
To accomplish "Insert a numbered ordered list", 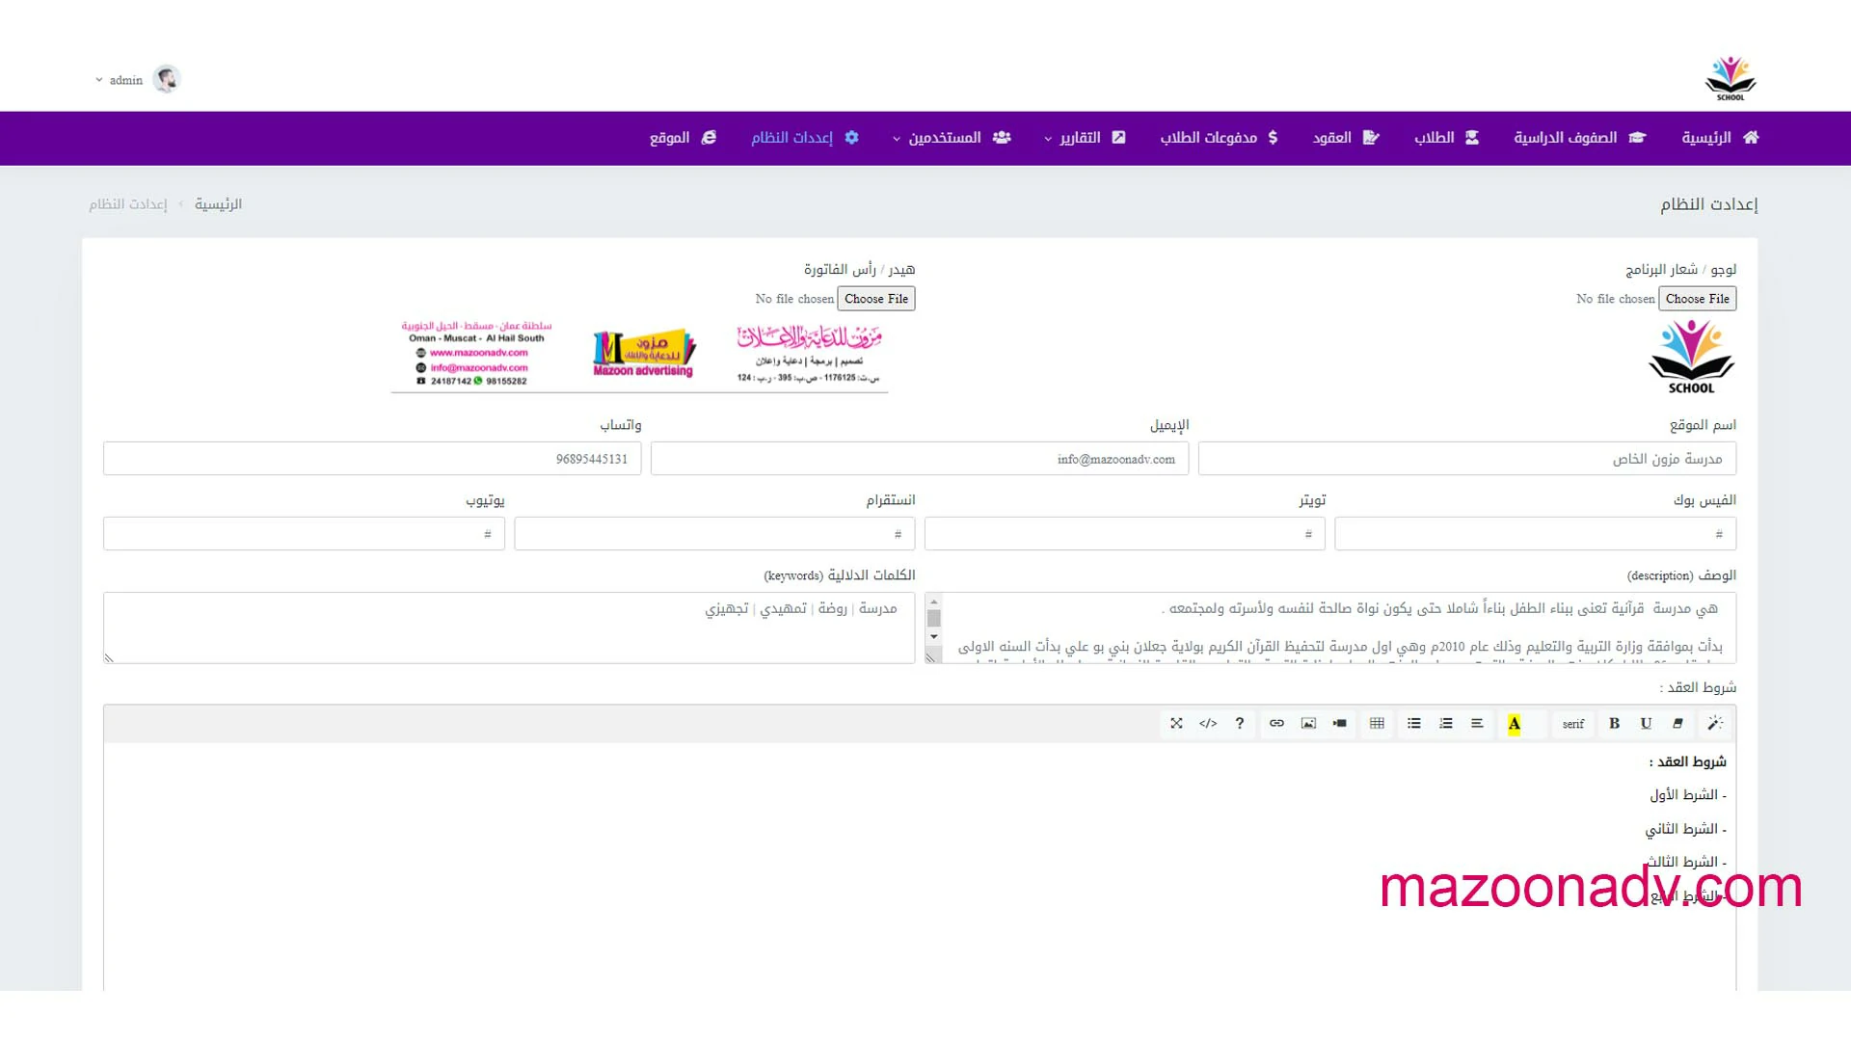I will coord(1446,723).
